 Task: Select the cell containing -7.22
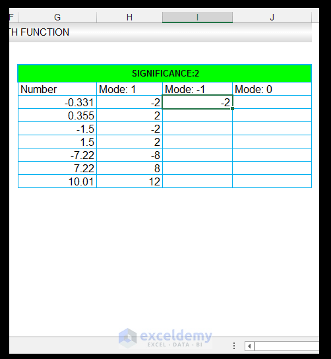[x=57, y=155]
